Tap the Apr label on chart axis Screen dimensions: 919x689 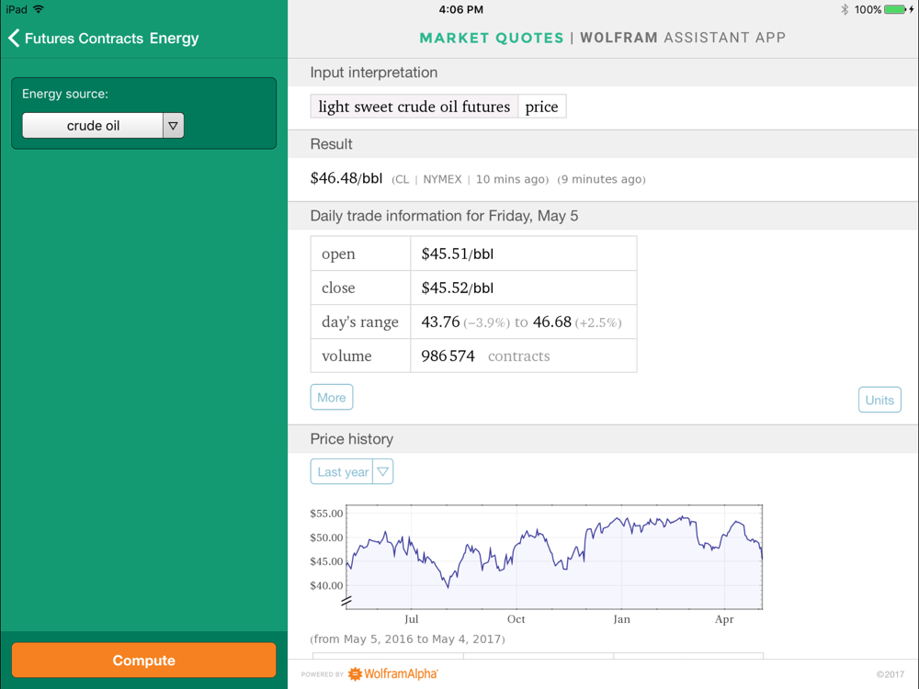pos(724,619)
